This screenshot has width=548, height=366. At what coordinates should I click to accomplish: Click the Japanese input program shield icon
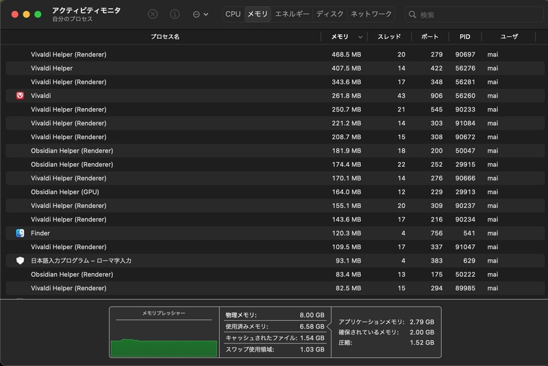(x=21, y=261)
